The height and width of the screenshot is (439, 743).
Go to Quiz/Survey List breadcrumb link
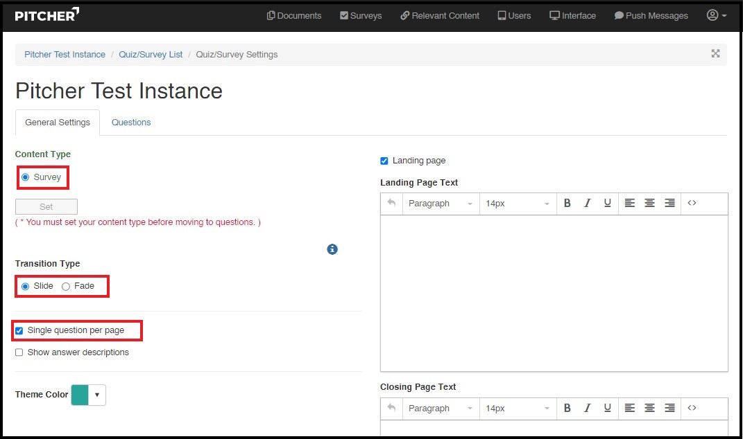point(151,55)
